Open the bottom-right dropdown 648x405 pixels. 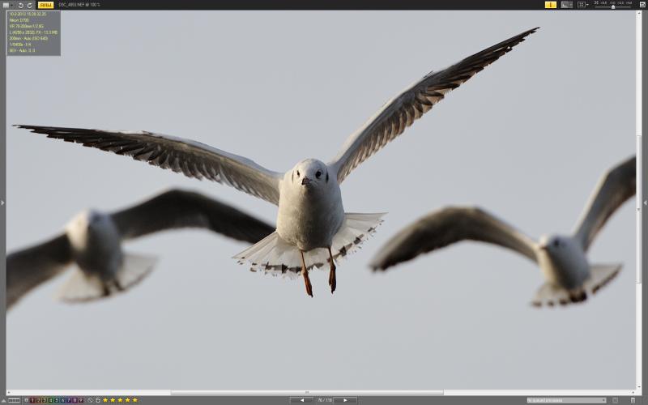[x=566, y=400]
